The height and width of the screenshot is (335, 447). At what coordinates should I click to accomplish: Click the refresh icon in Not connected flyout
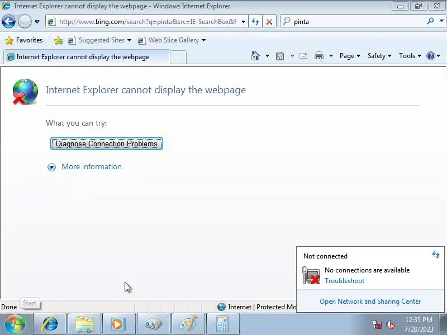pyautogui.click(x=436, y=255)
